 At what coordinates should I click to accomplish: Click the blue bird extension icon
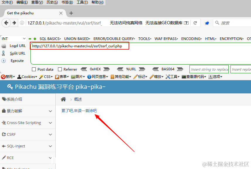click(x=207, y=23)
